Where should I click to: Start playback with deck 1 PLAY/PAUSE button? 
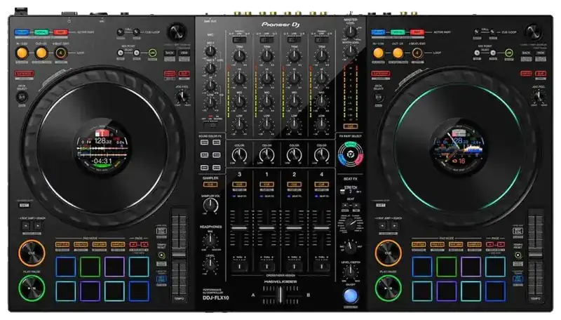[32, 288]
